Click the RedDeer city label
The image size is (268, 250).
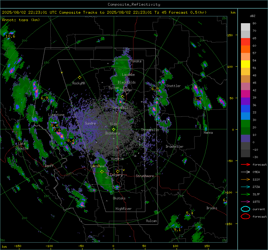pyautogui.click(x=126, y=90)
